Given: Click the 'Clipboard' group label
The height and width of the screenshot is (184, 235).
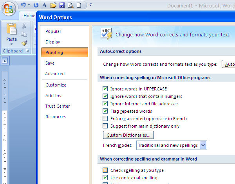Looking at the screenshot, I should point(13,51).
